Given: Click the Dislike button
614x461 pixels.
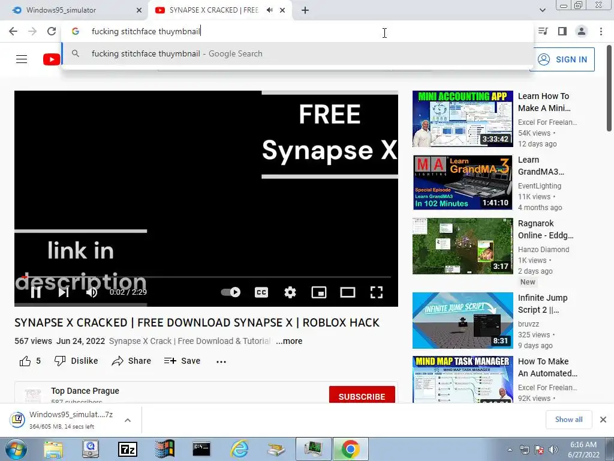Looking at the screenshot, I should coord(76,361).
